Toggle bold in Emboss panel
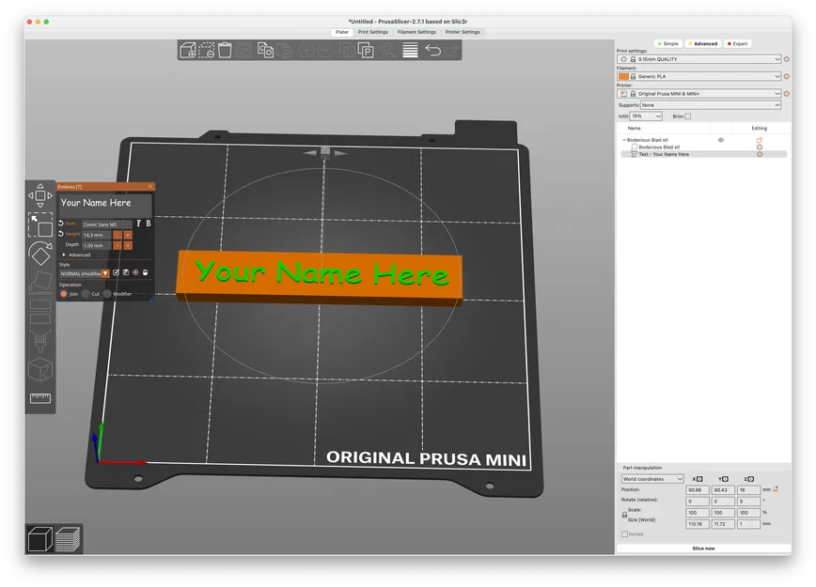This screenshot has height=587, width=816. 149,223
